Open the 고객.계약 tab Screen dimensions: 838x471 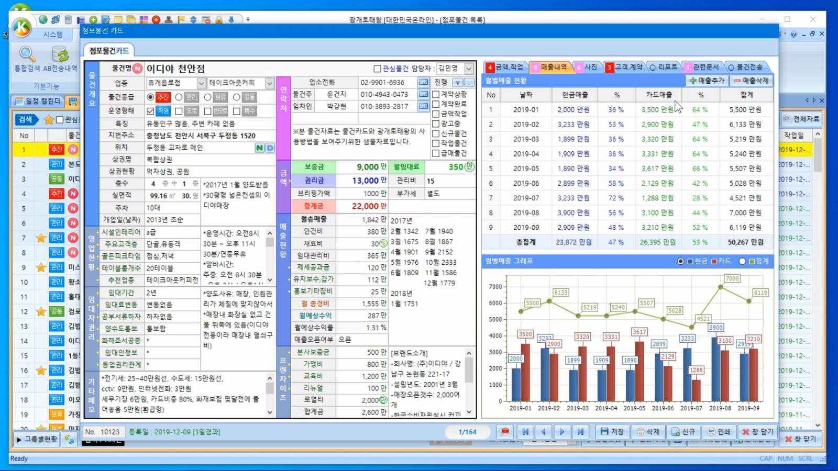click(x=624, y=67)
